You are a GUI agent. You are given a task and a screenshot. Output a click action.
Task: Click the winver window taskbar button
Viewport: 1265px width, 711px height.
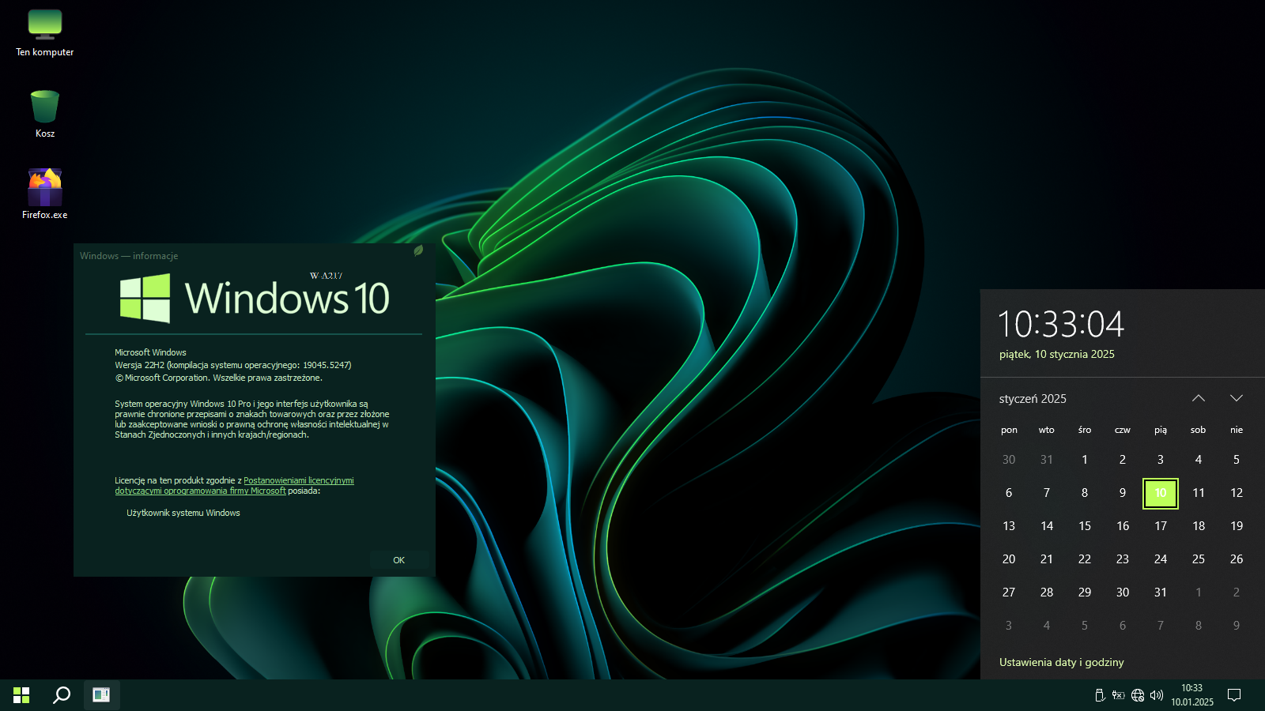coord(101,695)
